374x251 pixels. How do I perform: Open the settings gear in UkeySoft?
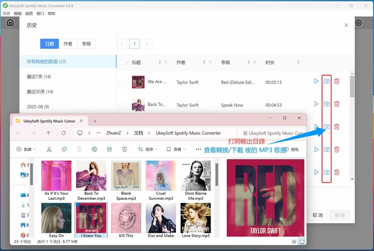359,23
